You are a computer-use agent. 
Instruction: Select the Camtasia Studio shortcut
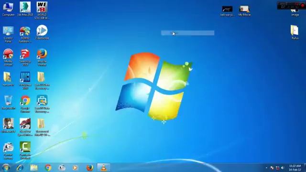25,150
